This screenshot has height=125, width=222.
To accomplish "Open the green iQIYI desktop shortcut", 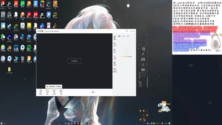I will click(x=22, y=4).
